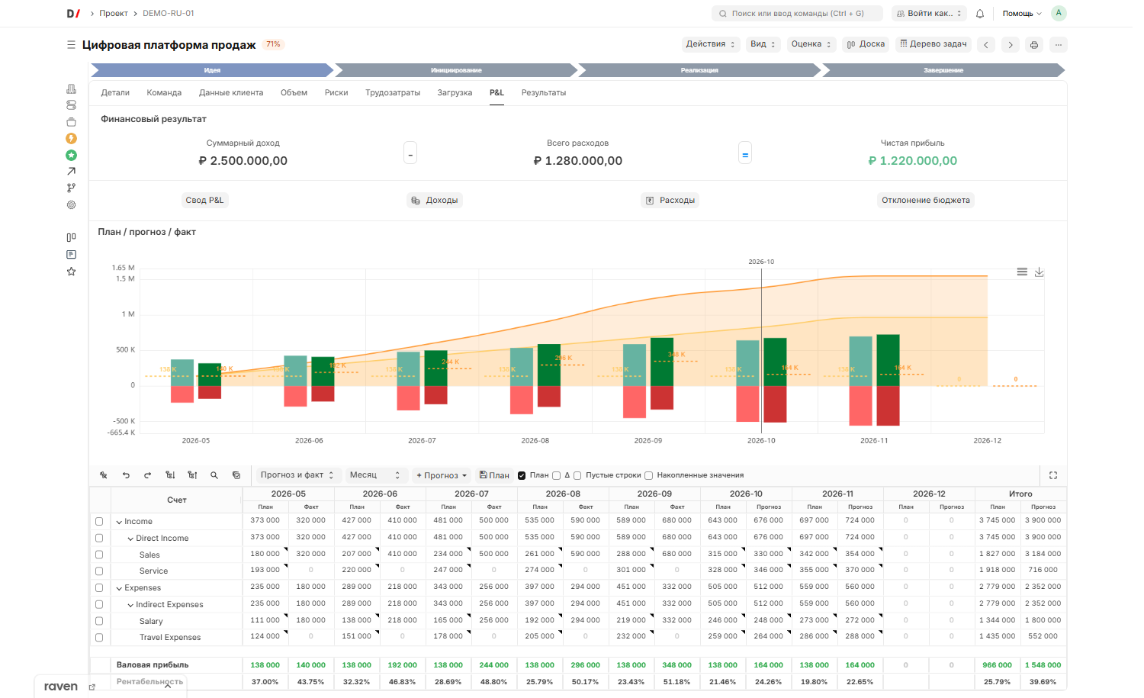This screenshot has width=1144, height=698.
Task: Enable the Δ checkbox
Action: [x=557, y=476]
